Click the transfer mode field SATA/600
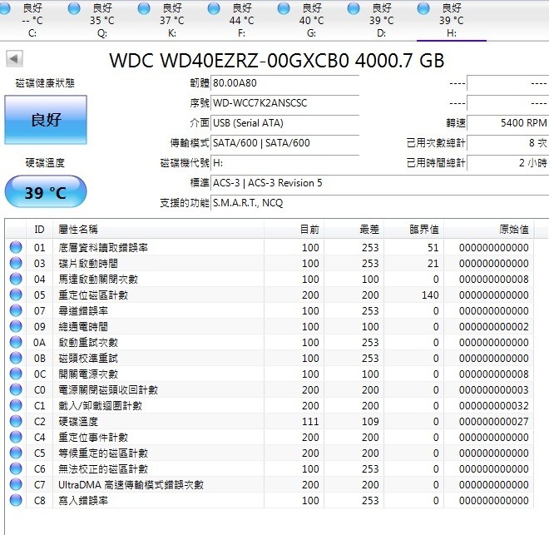Image resolution: width=549 pixels, height=535 pixels. [x=285, y=143]
